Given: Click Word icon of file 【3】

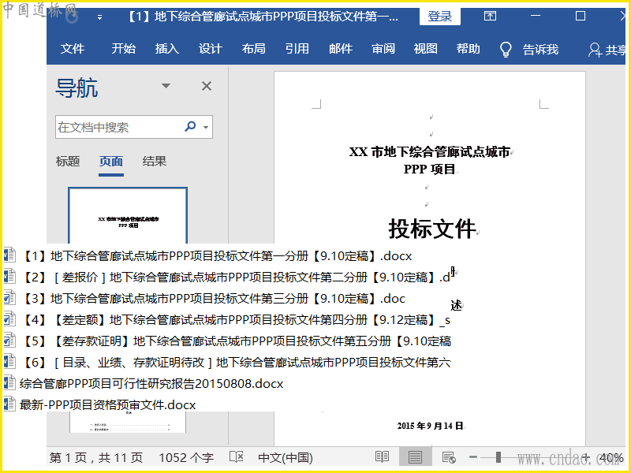Looking at the screenshot, I should click(9, 298).
